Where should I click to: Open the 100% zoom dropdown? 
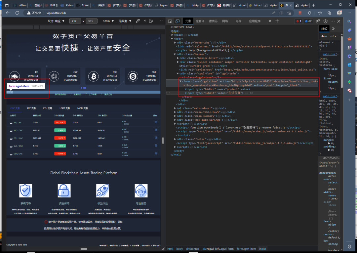point(108,21)
